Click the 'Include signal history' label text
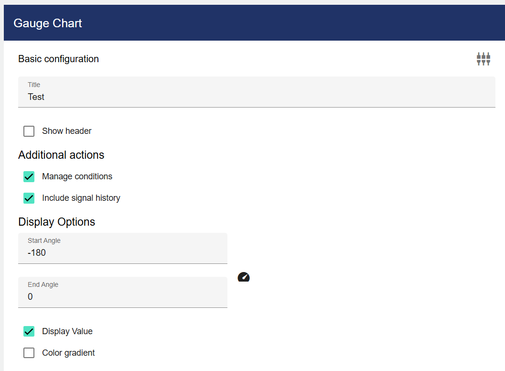 (81, 198)
